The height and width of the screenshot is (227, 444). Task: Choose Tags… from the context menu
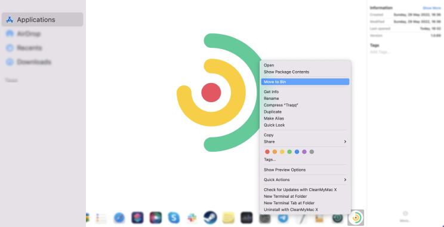coord(305,159)
